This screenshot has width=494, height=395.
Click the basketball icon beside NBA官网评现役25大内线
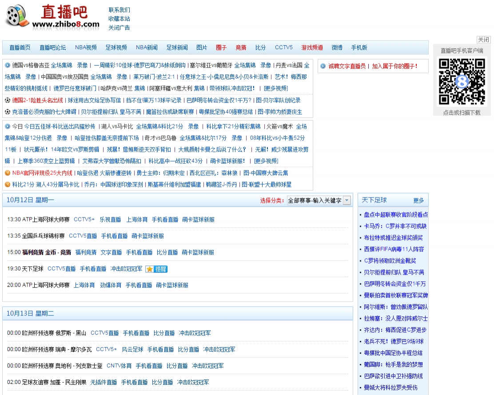[8, 173]
